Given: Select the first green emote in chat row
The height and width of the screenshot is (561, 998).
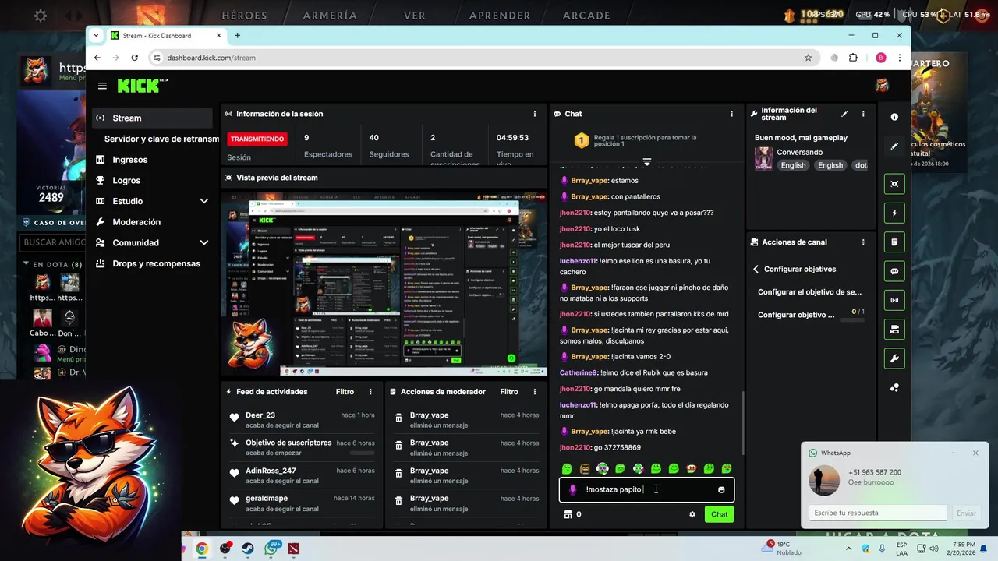Looking at the screenshot, I should [567, 468].
